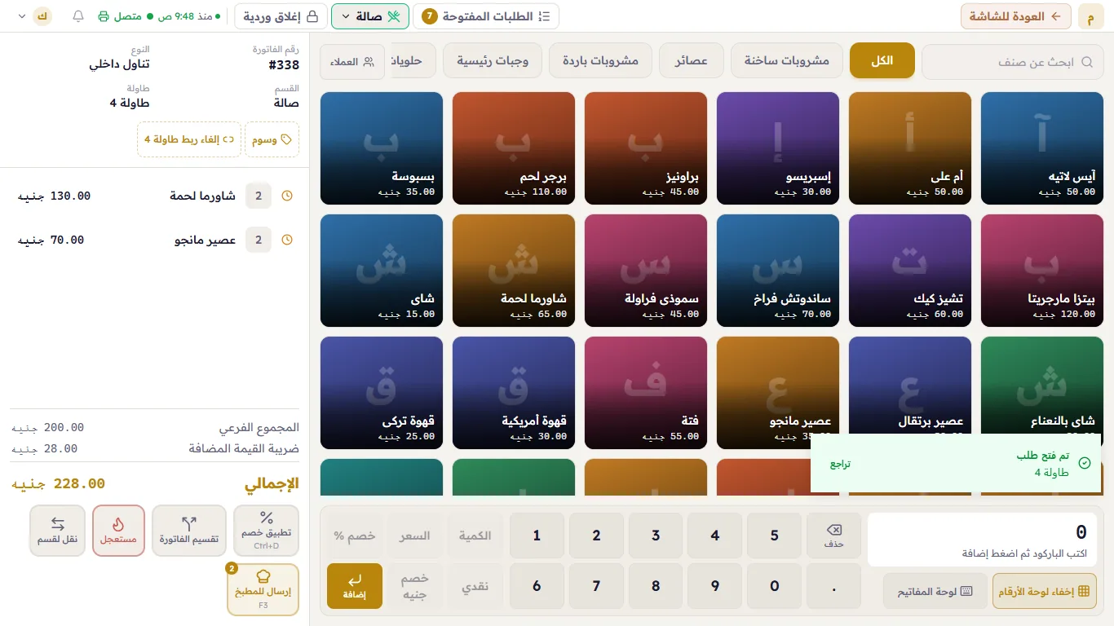
Task: Open the وسوم tags button
Action: tap(272, 139)
